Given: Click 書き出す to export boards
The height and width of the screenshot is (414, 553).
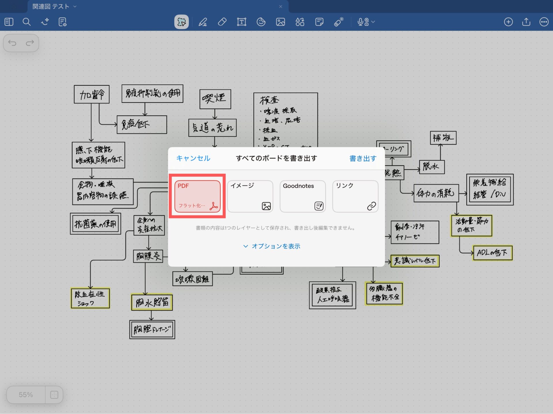Looking at the screenshot, I should tap(363, 158).
